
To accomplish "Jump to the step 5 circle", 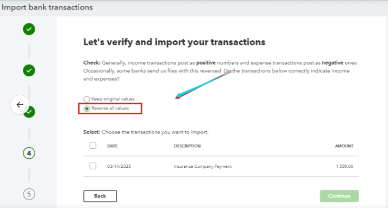I will coord(29,194).
